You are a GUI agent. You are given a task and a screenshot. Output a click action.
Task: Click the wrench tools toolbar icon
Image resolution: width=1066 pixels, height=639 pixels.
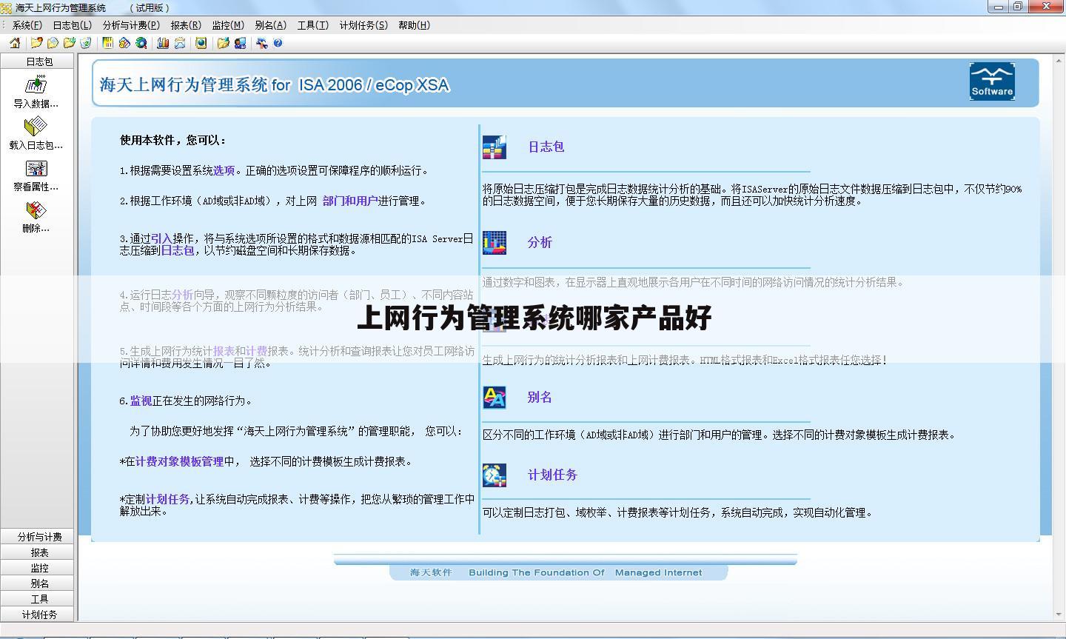[261, 43]
